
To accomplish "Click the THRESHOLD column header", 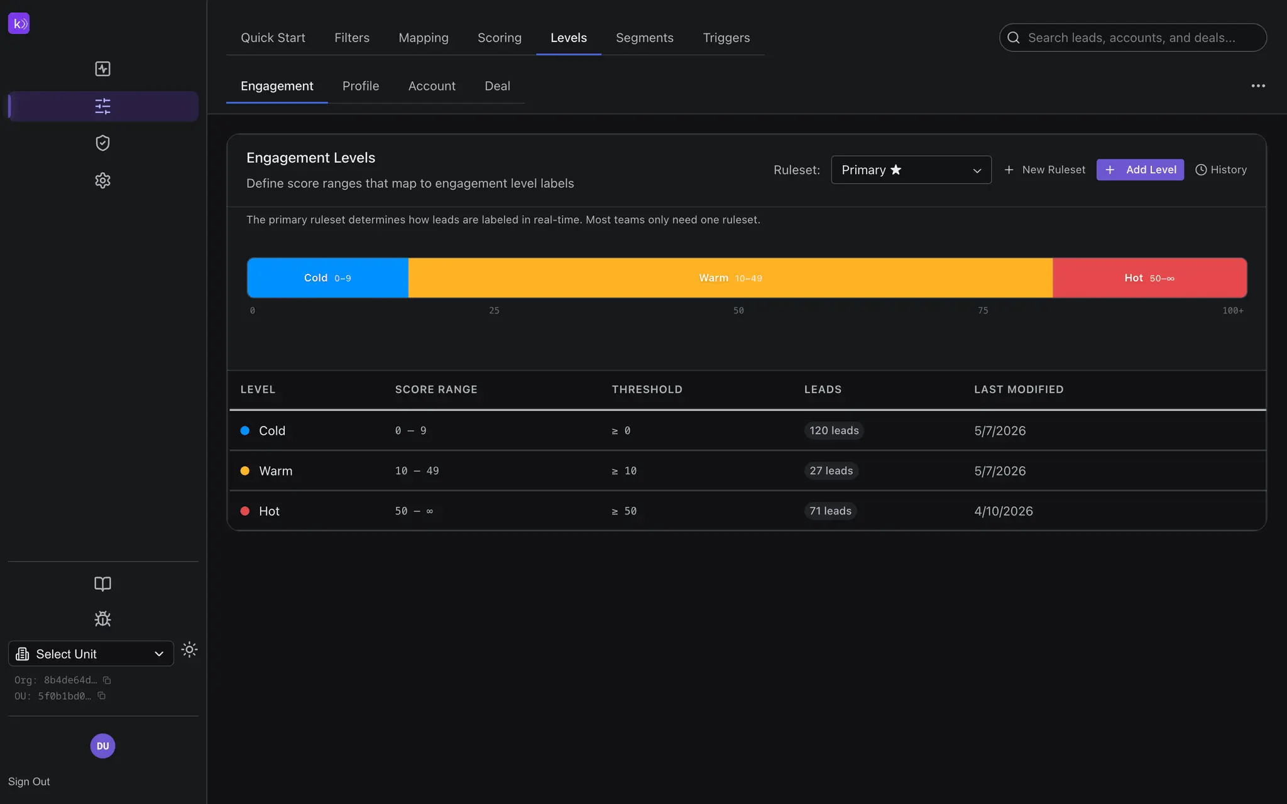I will click(x=647, y=389).
